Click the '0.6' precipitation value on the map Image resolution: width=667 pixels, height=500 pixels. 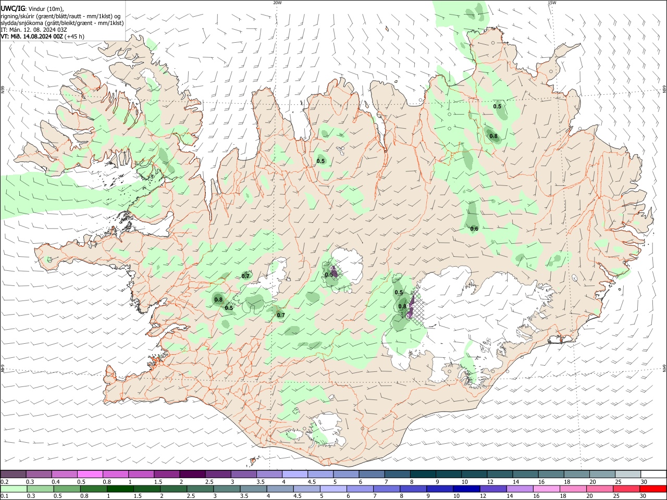474,229
